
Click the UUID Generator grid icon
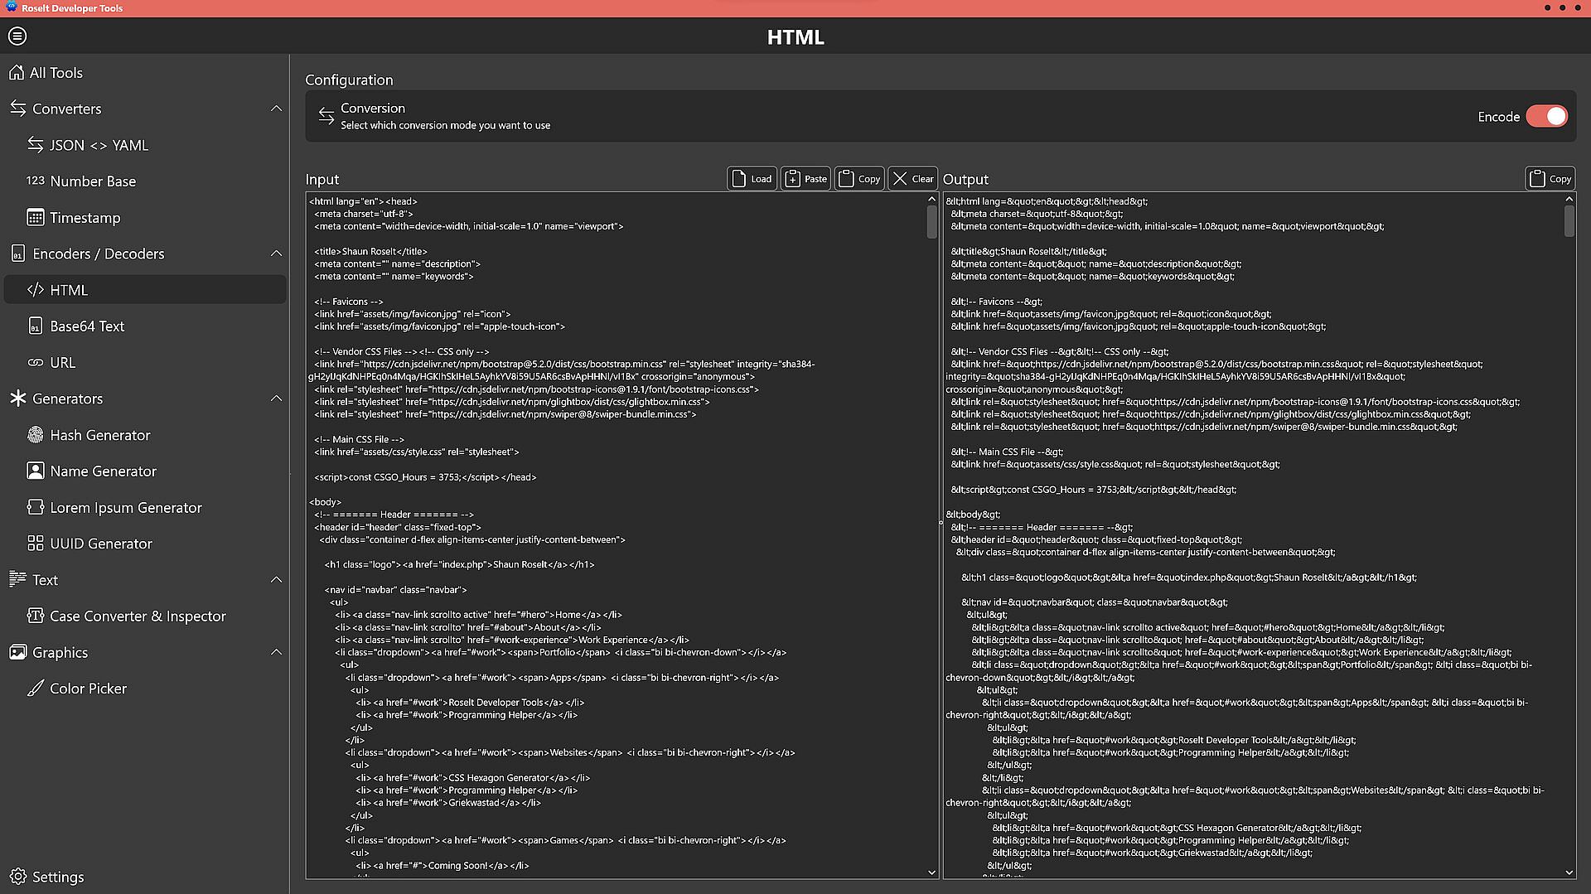(35, 544)
